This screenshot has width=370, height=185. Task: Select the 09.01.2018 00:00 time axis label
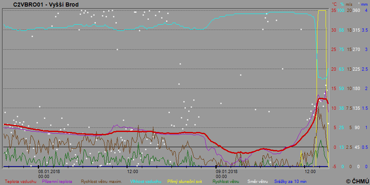coord(227,173)
